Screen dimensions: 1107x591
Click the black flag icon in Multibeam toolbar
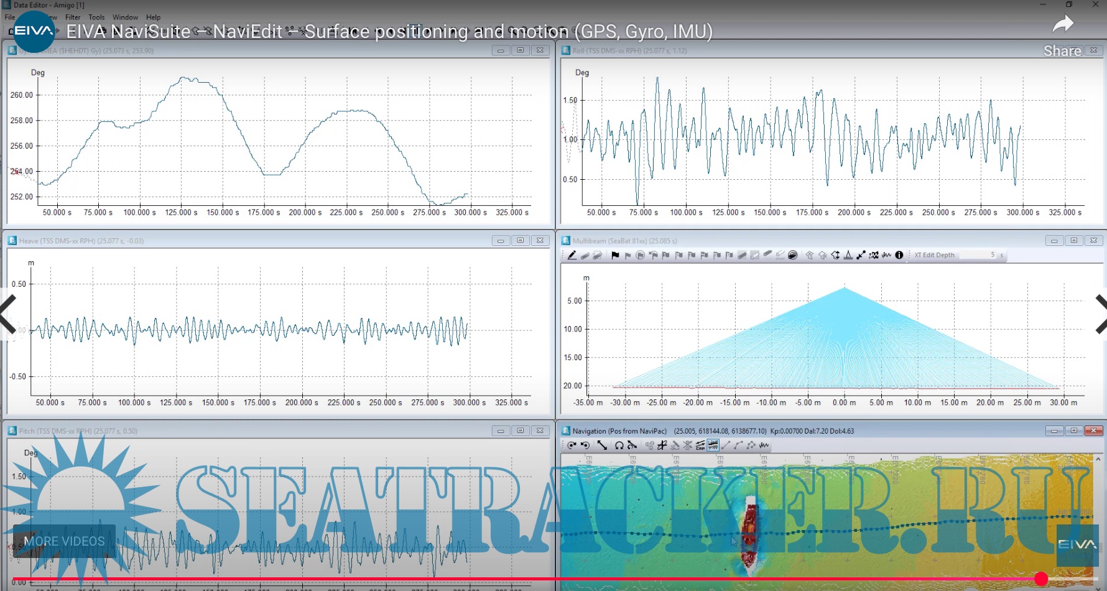(615, 255)
